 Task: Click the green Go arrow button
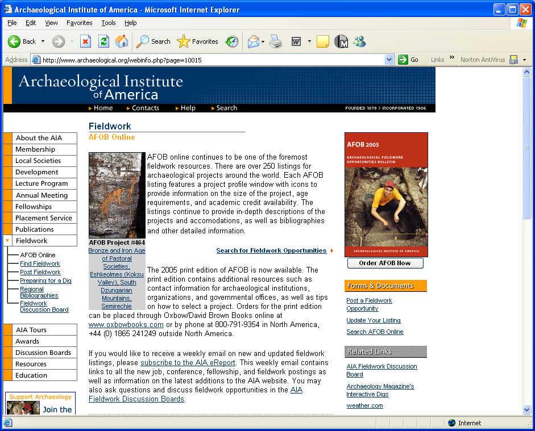(403, 60)
